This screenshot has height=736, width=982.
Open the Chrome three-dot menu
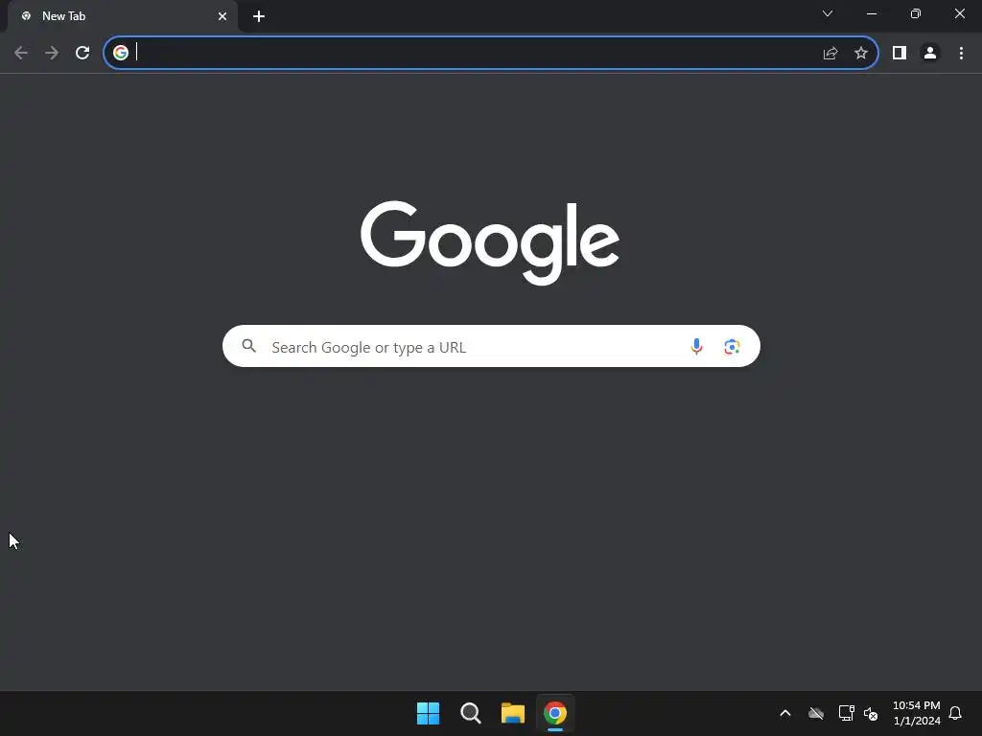click(961, 53)
